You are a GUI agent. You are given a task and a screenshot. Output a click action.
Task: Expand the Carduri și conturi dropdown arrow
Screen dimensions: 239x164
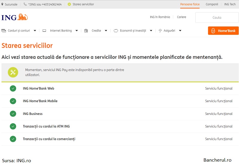coord(35,31)
